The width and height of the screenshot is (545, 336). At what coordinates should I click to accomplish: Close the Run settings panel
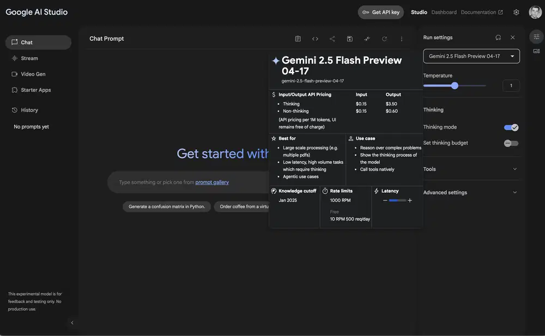coord(513,38)
